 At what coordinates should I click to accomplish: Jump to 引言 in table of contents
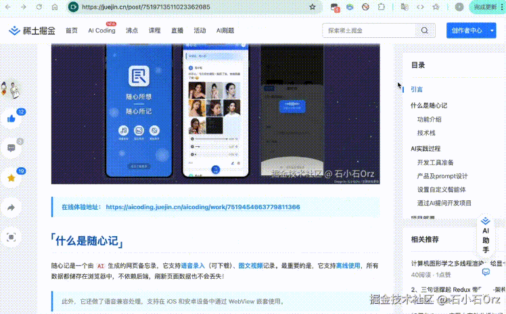coord(417,89)
